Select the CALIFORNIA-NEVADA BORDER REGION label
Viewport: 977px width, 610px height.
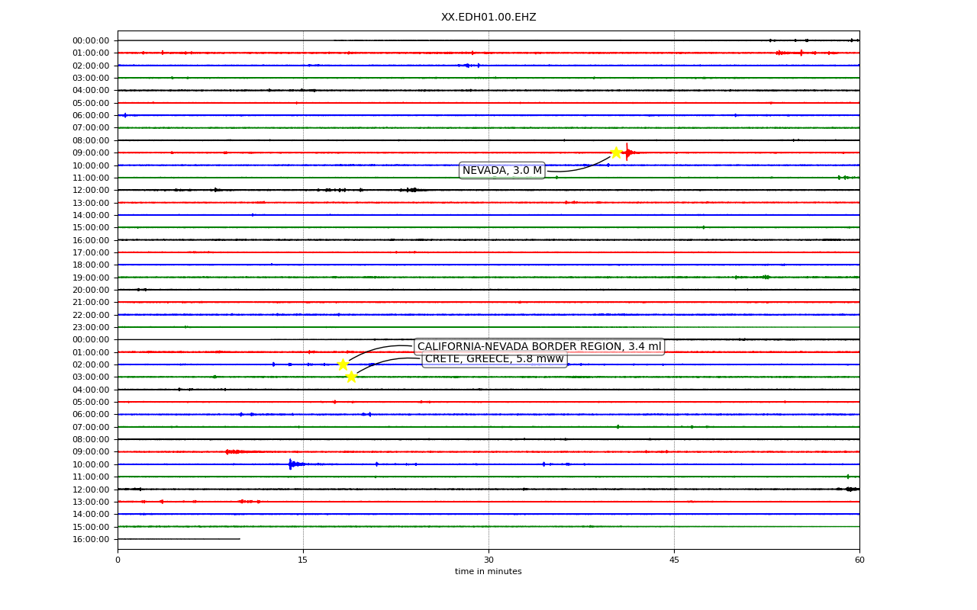coord(540,347)
